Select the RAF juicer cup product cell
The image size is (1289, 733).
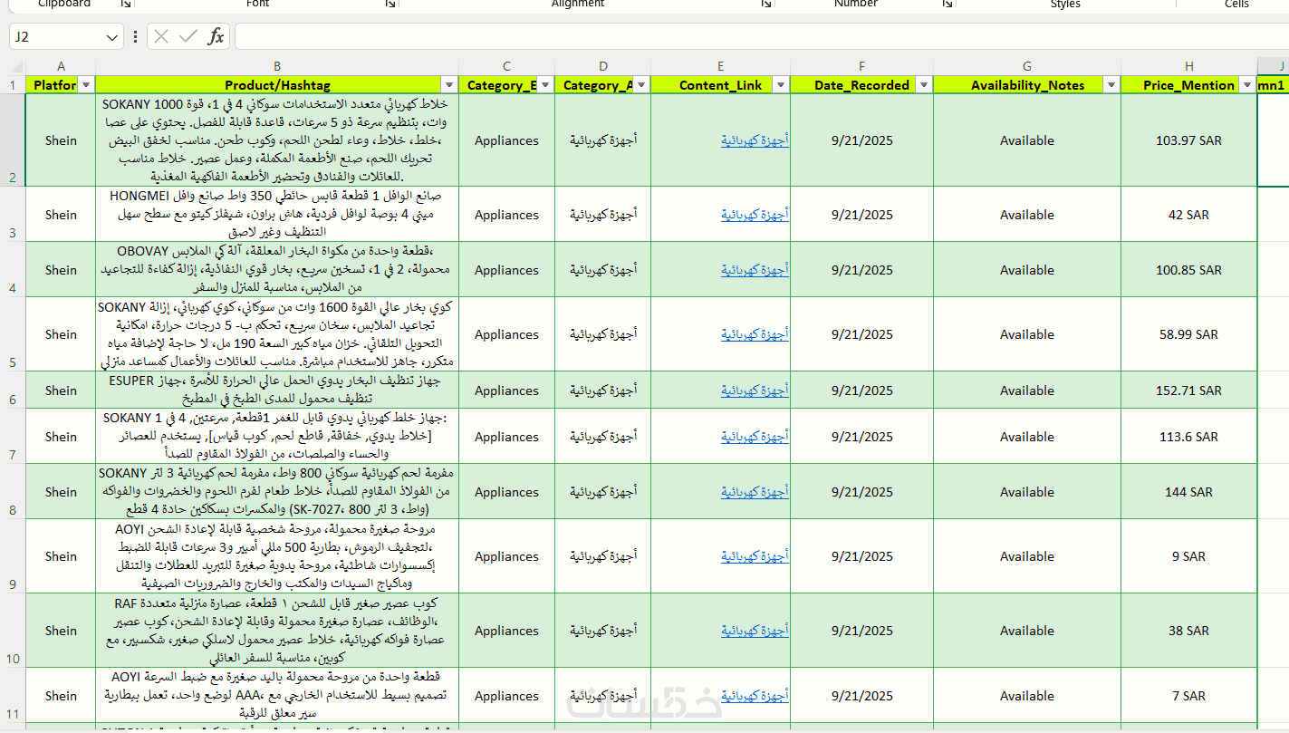277,631
